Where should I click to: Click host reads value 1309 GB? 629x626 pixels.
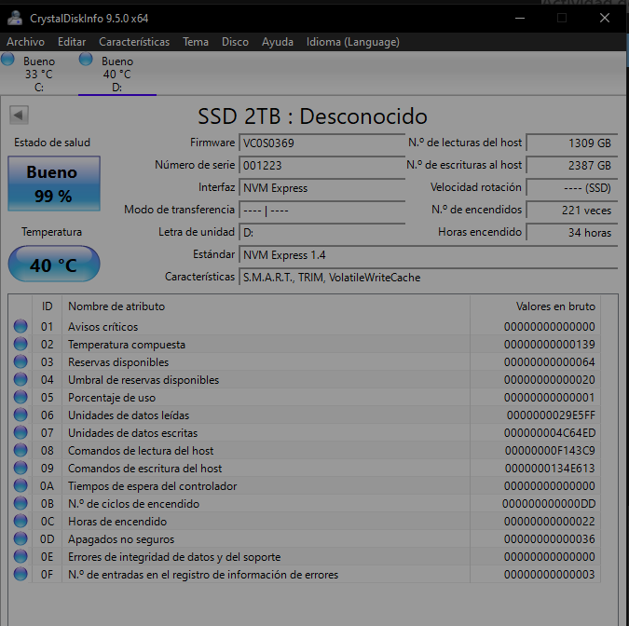click(x=572, y=143)
